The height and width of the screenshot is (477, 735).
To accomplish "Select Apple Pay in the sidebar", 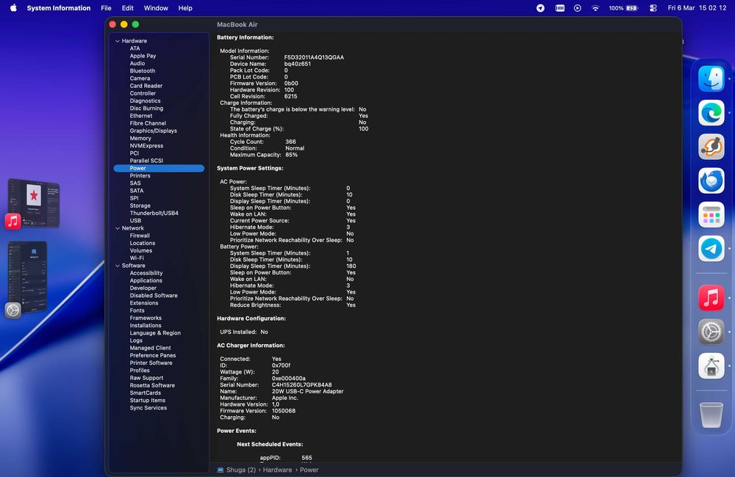I will tap(143, 57).
